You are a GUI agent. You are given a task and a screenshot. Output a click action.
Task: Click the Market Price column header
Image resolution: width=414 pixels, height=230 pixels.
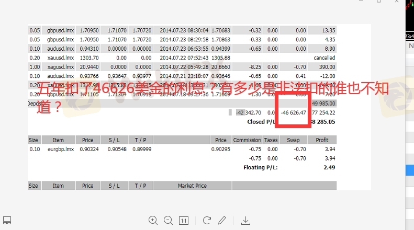click(192, 186)
